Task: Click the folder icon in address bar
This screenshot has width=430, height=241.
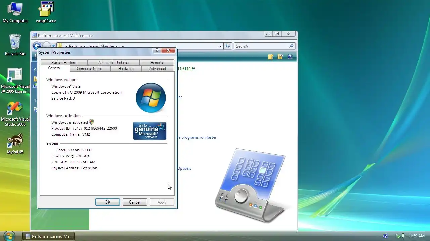Action: point(60,46)
